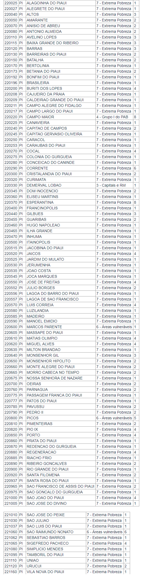Select code 220370 in the table

pyautogui.click(x=11, y=202)
